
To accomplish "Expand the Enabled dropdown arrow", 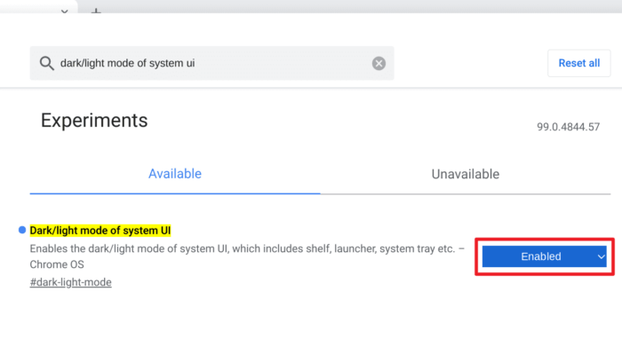I will click(x=601, y=256).
